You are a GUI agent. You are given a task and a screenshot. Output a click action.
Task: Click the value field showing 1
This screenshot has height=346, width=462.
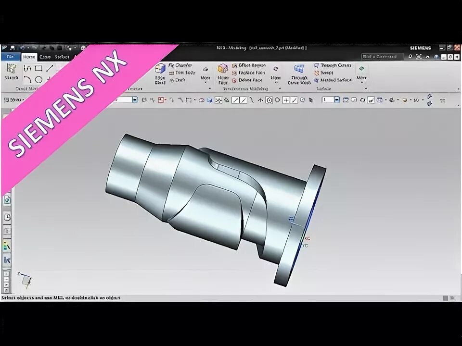[327, 100]
